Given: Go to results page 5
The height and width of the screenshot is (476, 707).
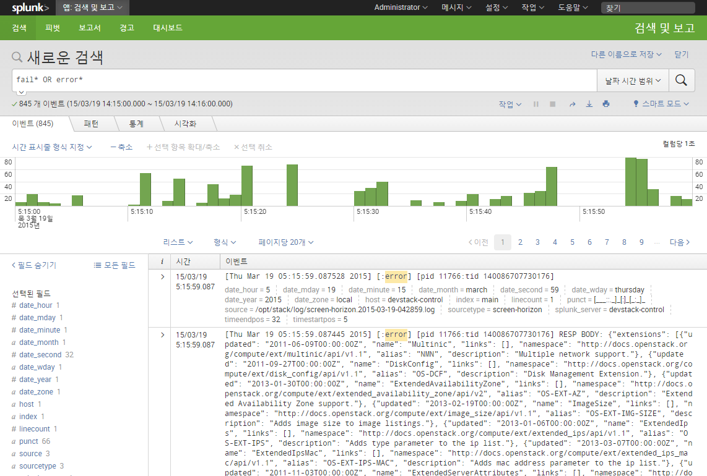Looking at the screenshot, I should coord(572,242).
